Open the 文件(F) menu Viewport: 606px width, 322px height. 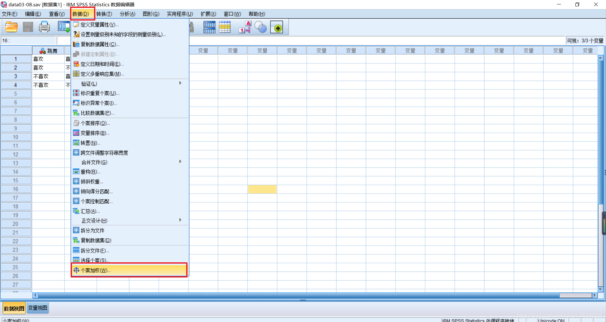coord(10,14)
